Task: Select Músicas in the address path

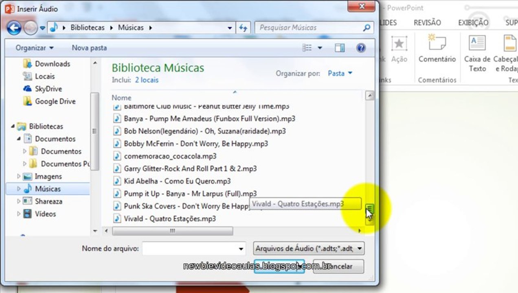Action: 131,28
